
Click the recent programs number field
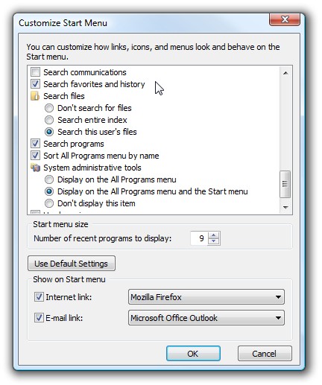click(199, 238)
